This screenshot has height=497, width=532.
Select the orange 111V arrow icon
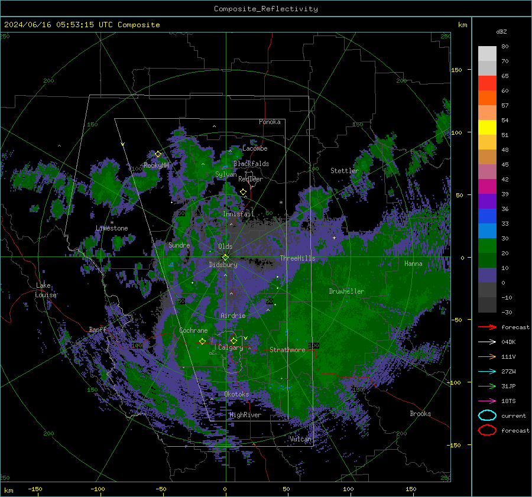coord(487,356)
